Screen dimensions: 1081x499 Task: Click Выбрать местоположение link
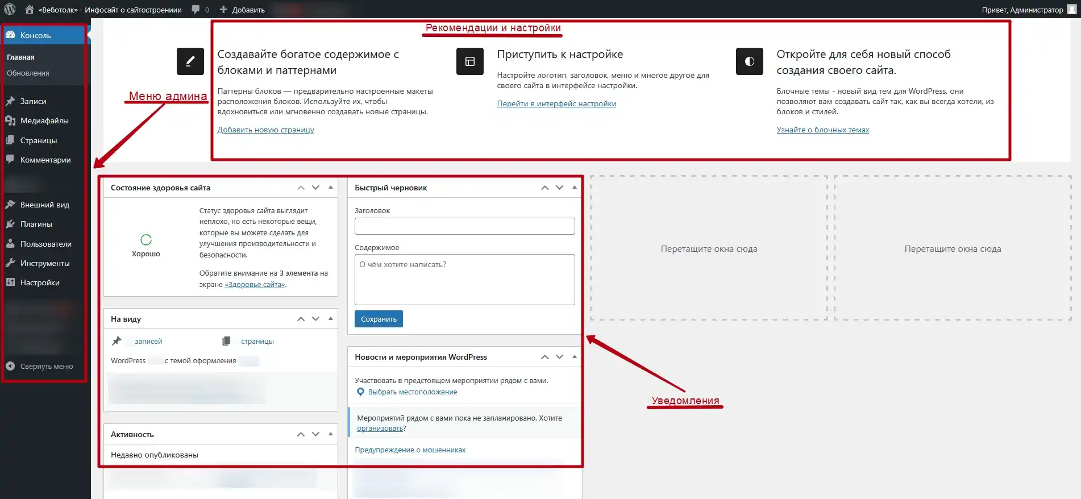coord(413,392)
